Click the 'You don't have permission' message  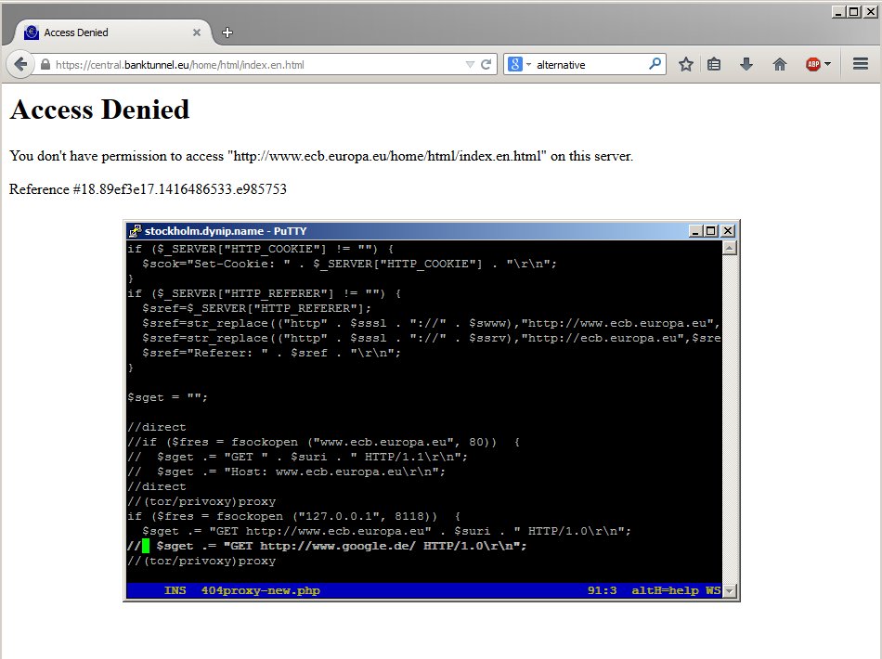pos(321,156)
